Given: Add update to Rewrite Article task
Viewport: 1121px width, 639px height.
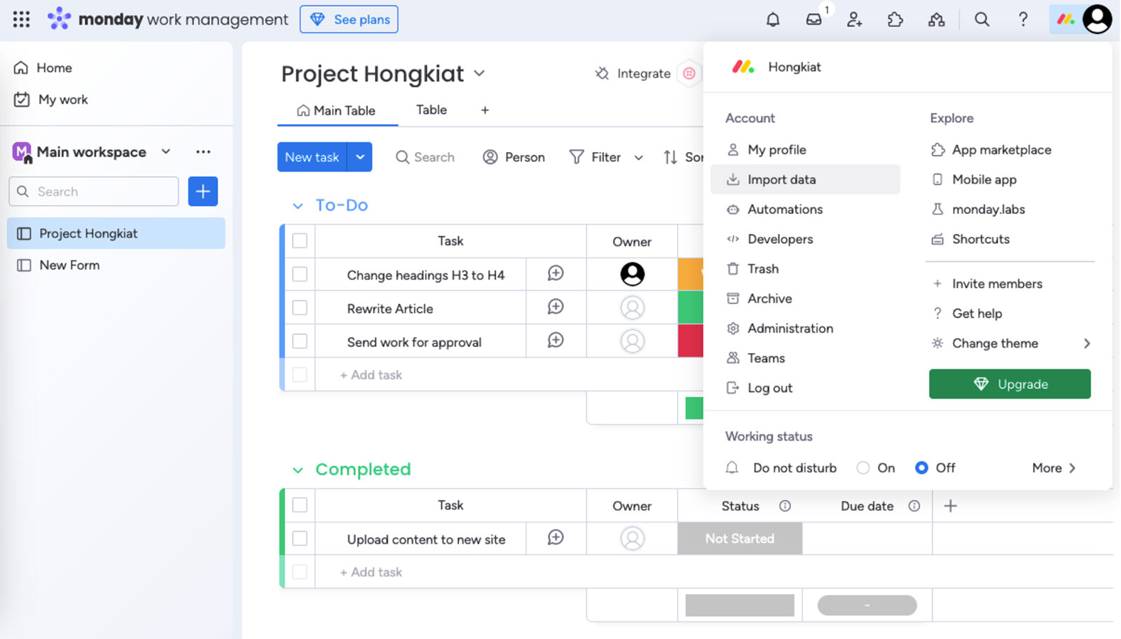Looking at the screenshot, I should coord(556,307).
